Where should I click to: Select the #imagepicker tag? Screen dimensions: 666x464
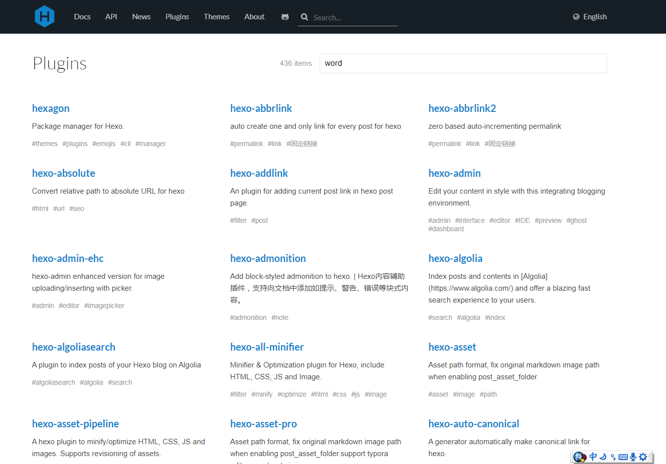pos(104,306)
